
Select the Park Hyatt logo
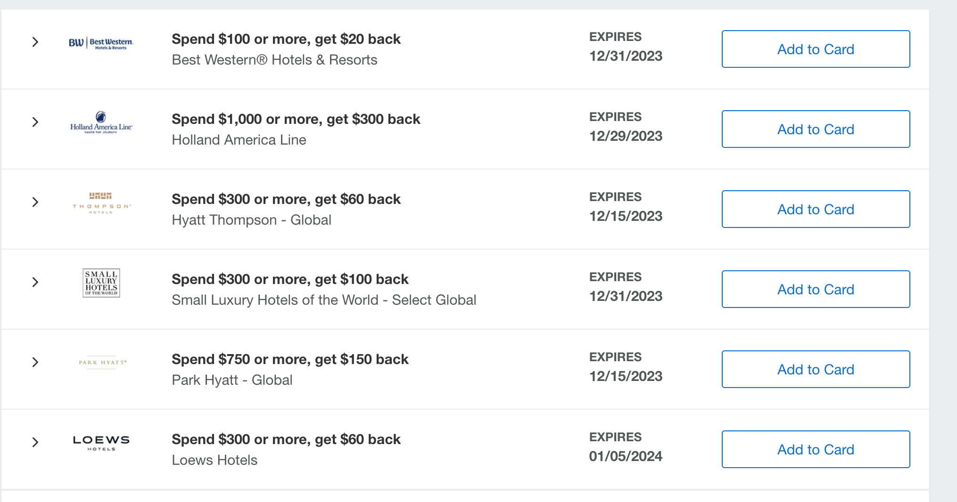(101, 363)
